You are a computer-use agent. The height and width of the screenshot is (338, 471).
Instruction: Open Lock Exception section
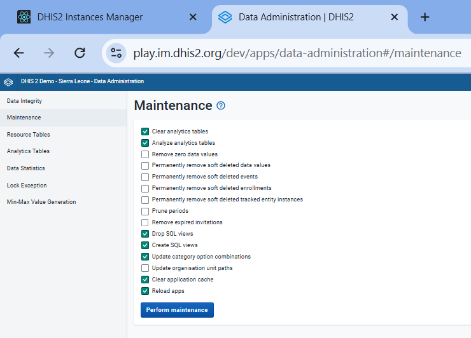tap(63, 186)
